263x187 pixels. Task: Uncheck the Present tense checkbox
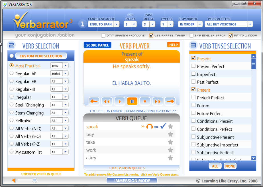pos(193,58)
